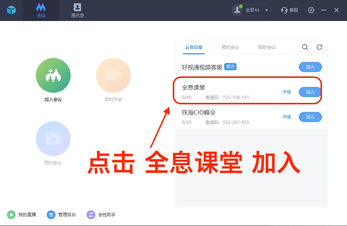Join the 全息课堂 room

click(x=310, y=92)
